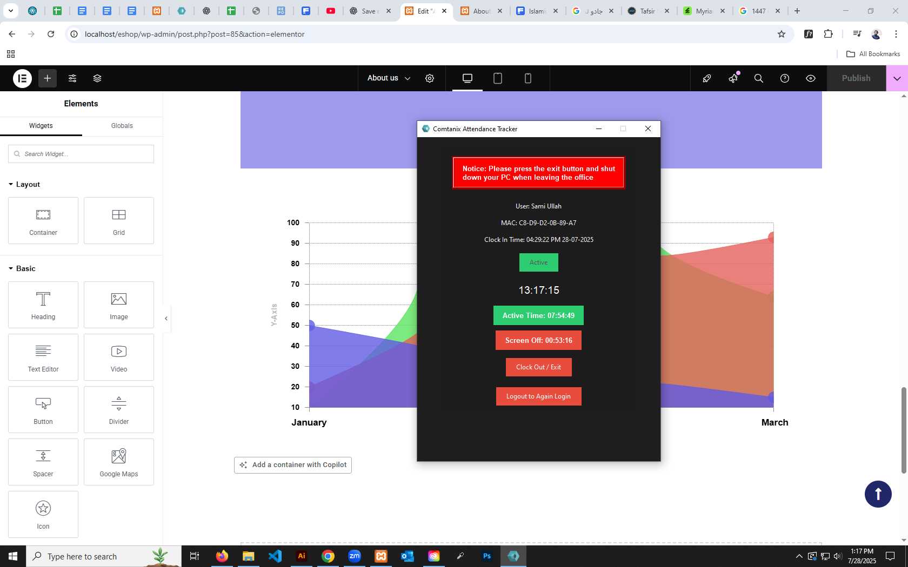Click the Active status button in tracker
The width and height of the screenshot is (908, 567).
coord(539,262)
